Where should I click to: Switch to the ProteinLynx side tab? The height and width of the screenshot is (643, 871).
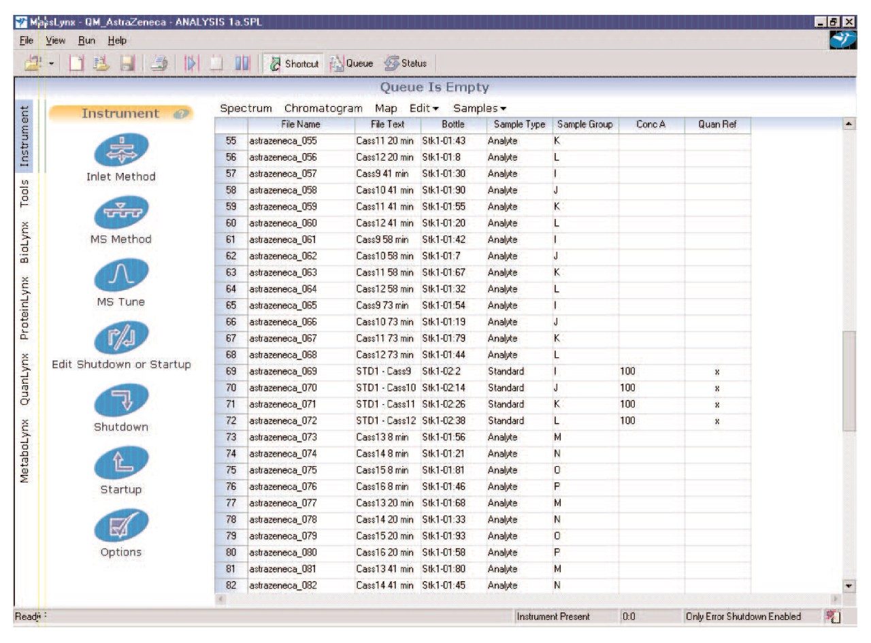point(24,308)
